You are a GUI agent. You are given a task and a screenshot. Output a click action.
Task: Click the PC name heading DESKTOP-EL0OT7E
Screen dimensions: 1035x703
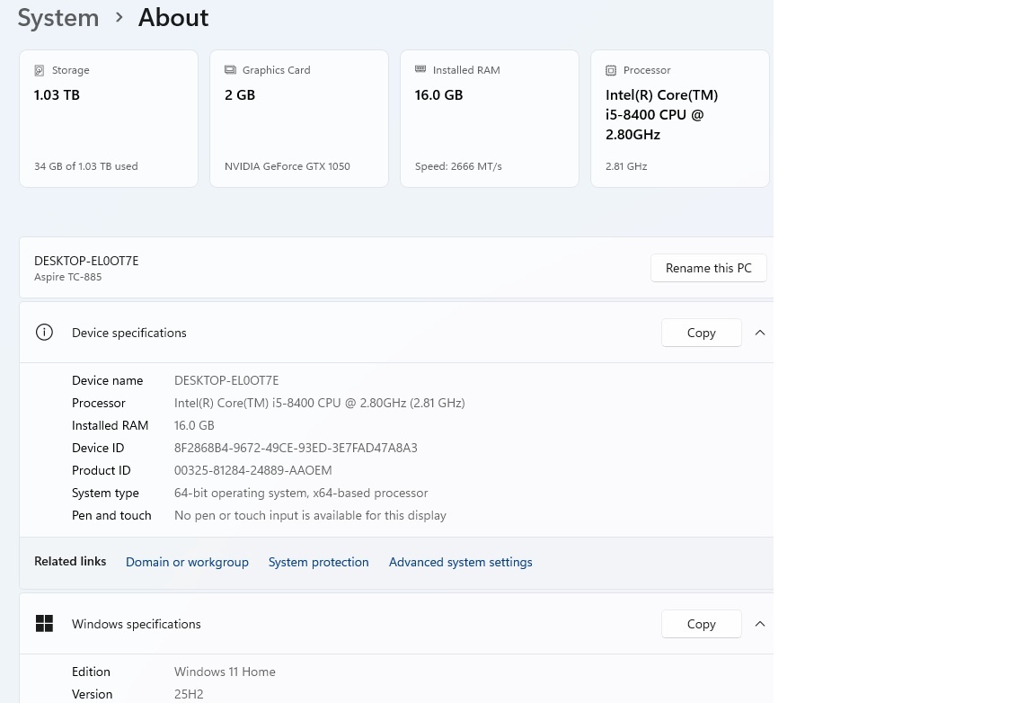click(x=86, y=261)
